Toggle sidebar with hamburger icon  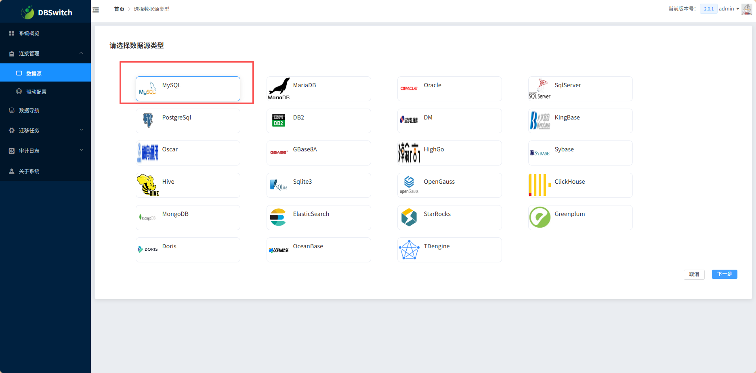pos(96,10)
